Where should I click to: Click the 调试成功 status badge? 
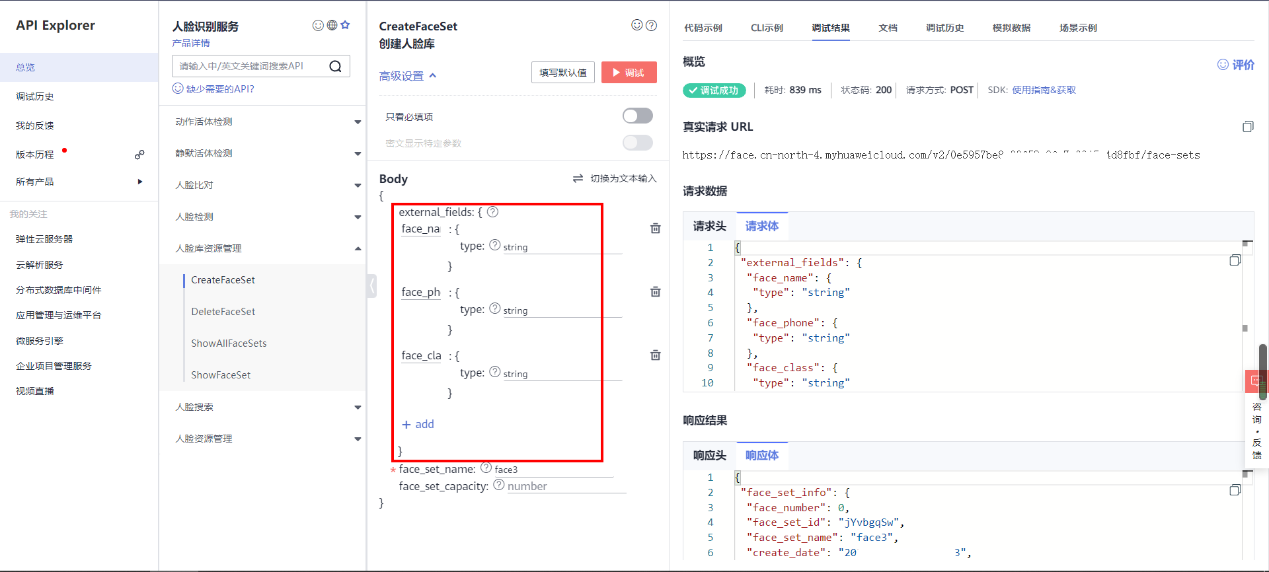(x=714, y=90)
